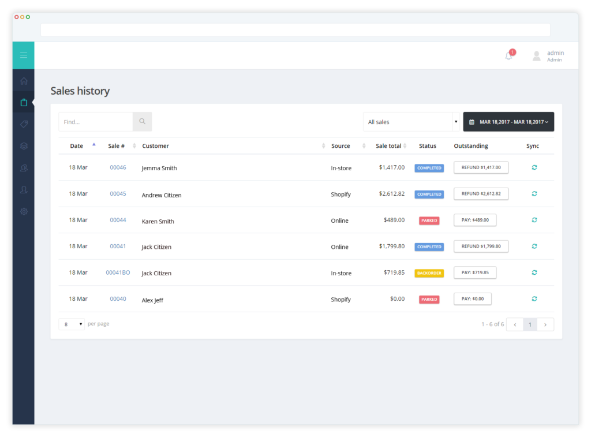Screen dimensions: 591x437
Task: Open sale number 00041 link
Action: pos(118,246)
